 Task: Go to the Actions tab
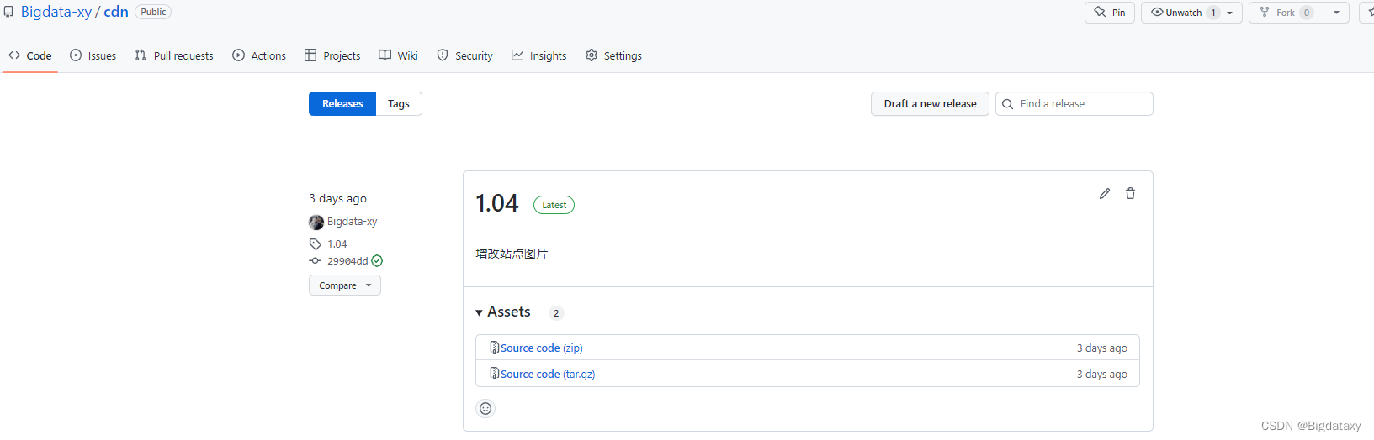pyautogui.click(x=259, y=55)
